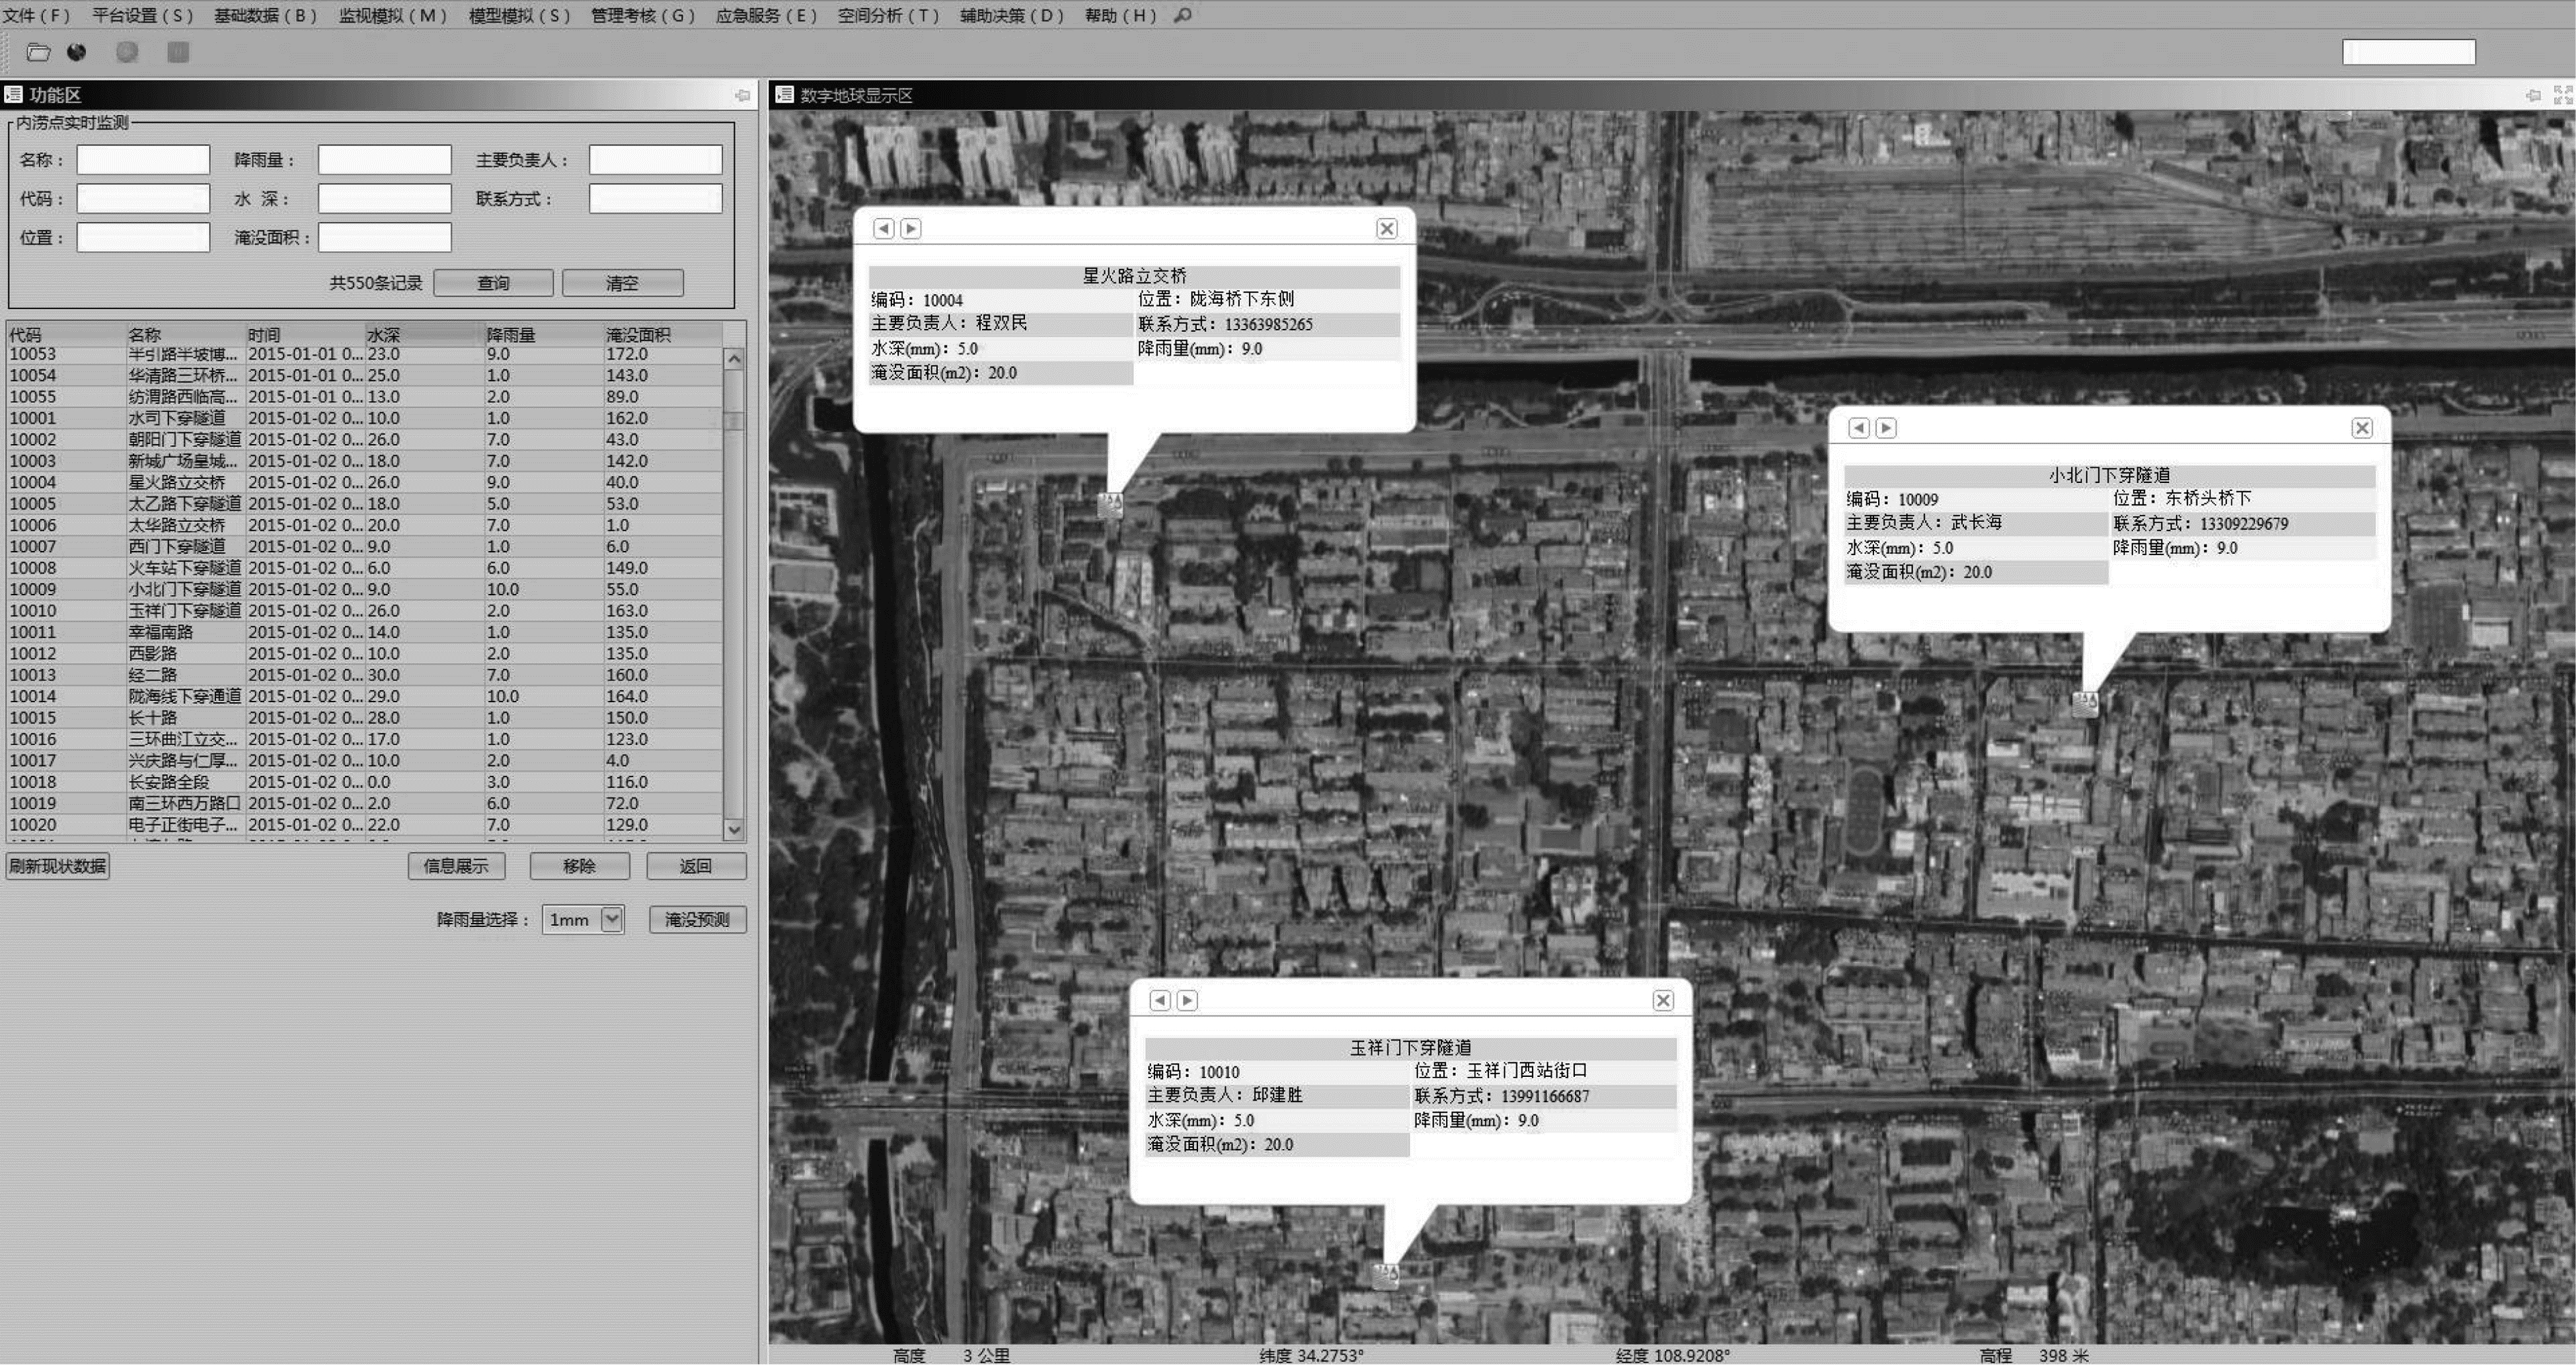Pin the 功能区 panel with the pushpin icon
The height and width of the screenshot is (1365, 2576).
(742, 95)
